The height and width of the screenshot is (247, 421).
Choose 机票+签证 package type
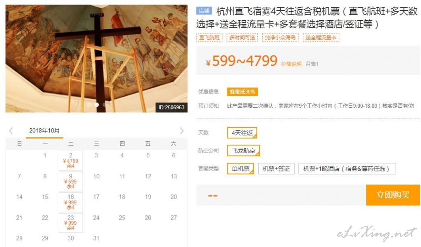click(276, 169)
